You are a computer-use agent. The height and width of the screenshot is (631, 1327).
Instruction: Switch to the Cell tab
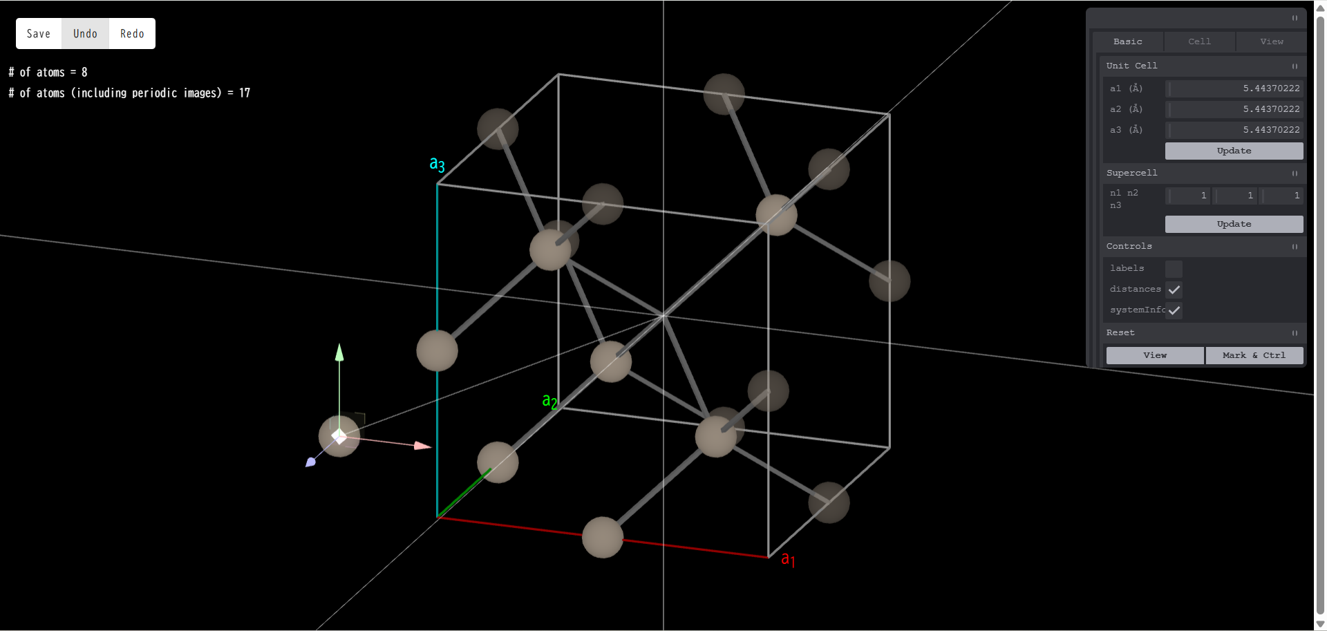pyautogui.click(x=1199, y=41)
